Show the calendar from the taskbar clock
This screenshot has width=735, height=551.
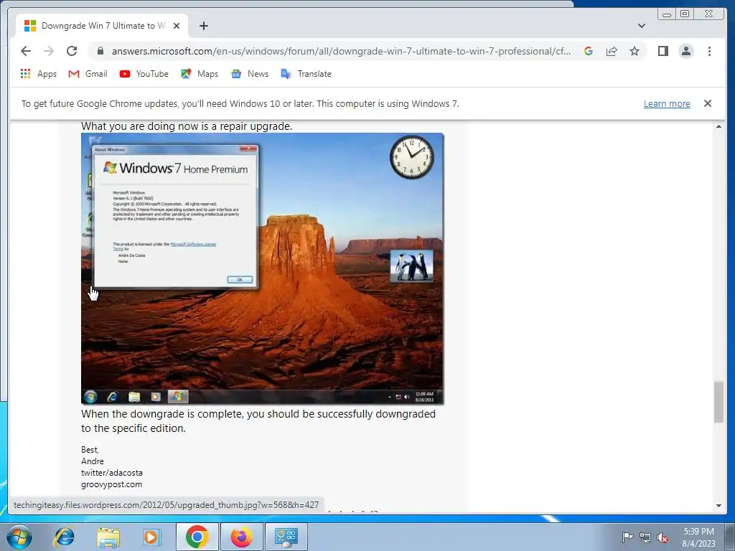coord(698,537)
